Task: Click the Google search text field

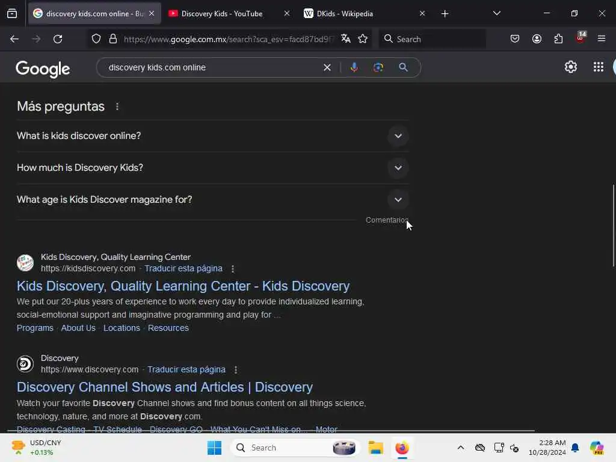Action: click(212, 67)
